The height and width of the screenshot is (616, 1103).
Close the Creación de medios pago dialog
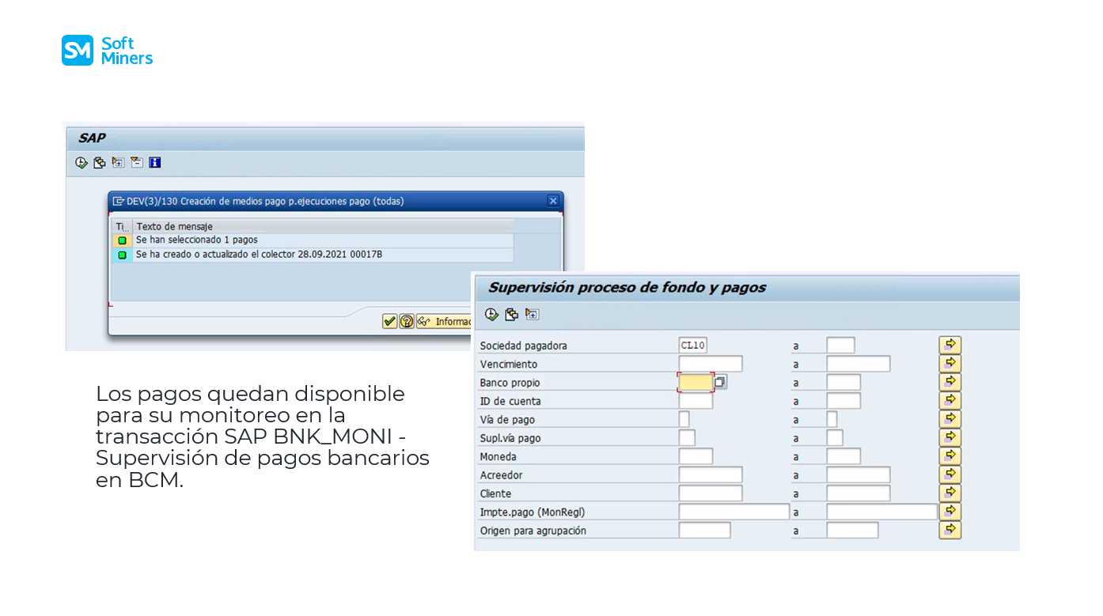553,201
